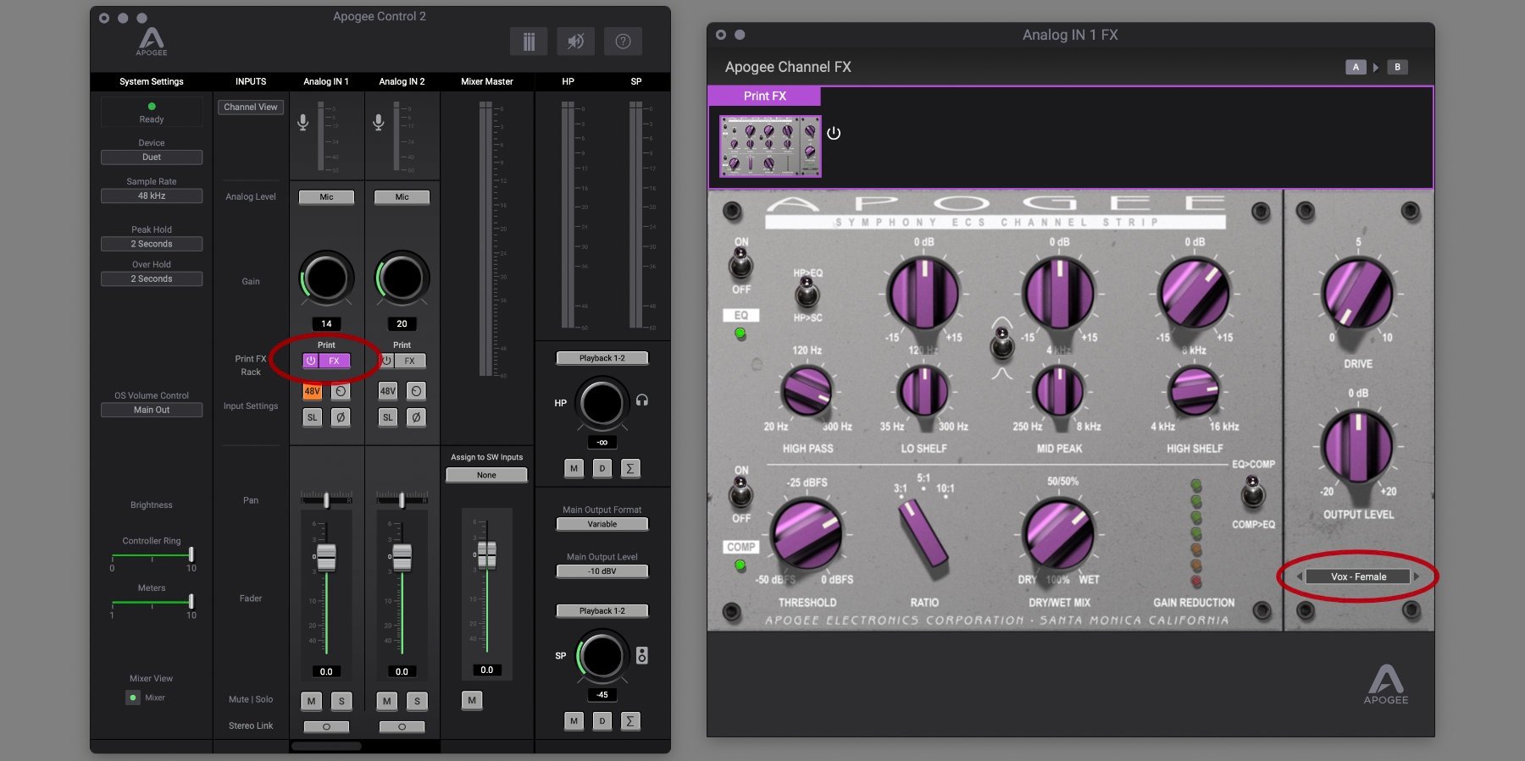
Task: Open the Analog IN 1 FX button
Action: [x=335, y=361]
